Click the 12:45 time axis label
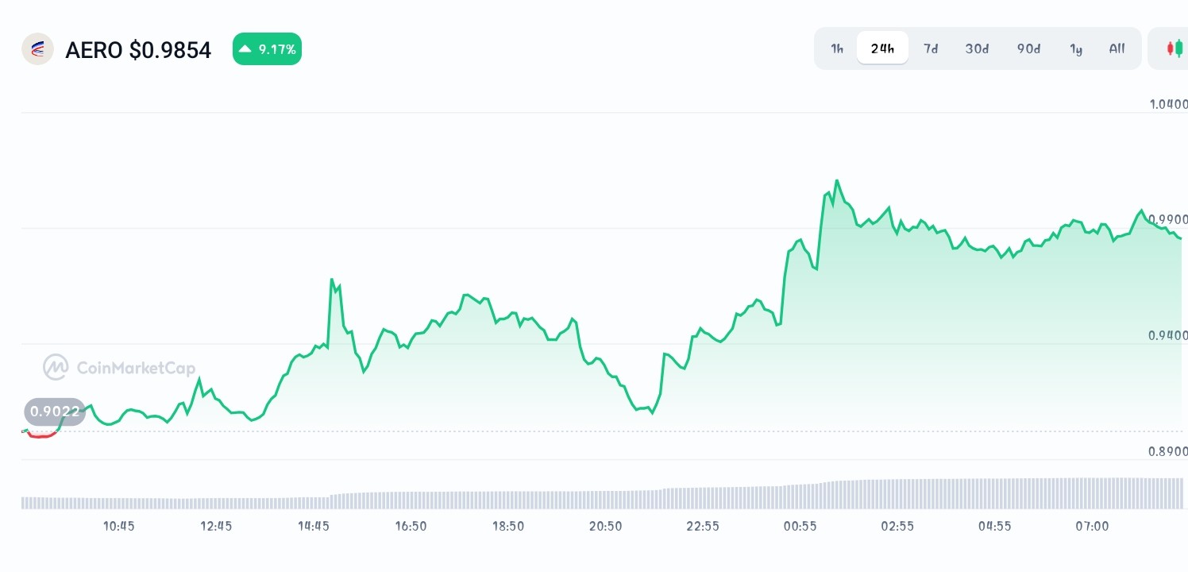The height and width of the screenshot is (572, 1188). [216, 526]
